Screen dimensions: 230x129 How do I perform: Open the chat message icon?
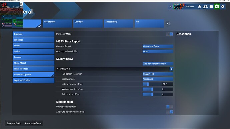(211, 7)
